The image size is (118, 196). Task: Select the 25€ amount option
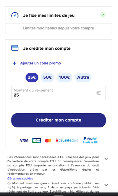(x=32, y=77)
